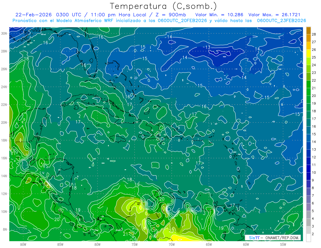Click the "12N" latitude axis label
Screen dimensions: 321x248
coord(4,194)
